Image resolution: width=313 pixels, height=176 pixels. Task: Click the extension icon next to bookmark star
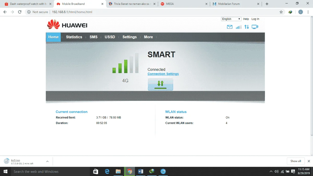point(290,12)
